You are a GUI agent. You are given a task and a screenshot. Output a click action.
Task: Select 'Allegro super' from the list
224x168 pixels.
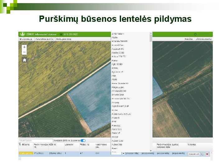[x=118, y=87]
